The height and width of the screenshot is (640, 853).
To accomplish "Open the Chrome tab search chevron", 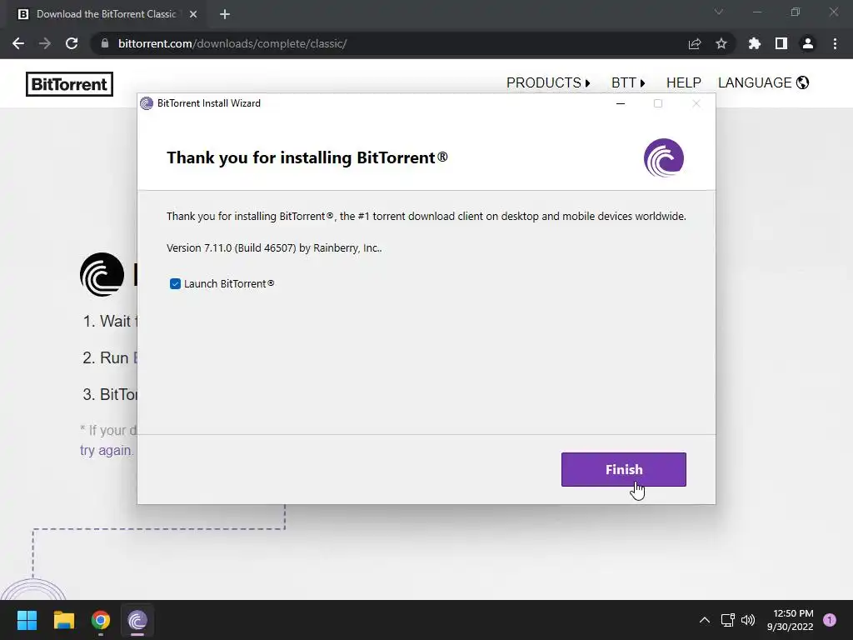I will pos(719,12).
